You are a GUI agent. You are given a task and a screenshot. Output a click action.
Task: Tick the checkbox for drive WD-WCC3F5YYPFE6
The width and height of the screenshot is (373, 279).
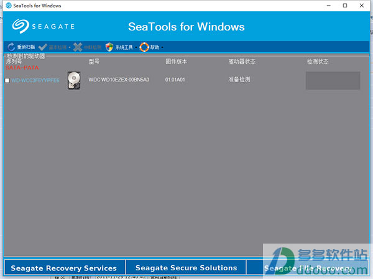[7, 80]
